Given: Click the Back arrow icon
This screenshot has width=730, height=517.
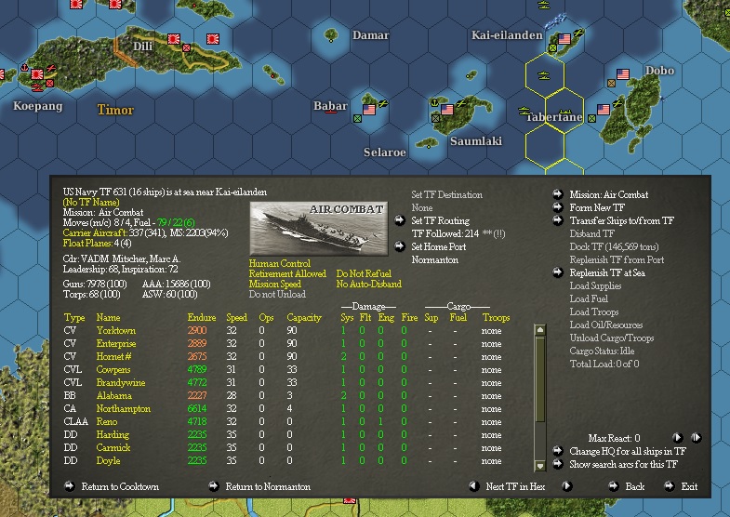Looking at the screenshot, I should pos(614,485).
